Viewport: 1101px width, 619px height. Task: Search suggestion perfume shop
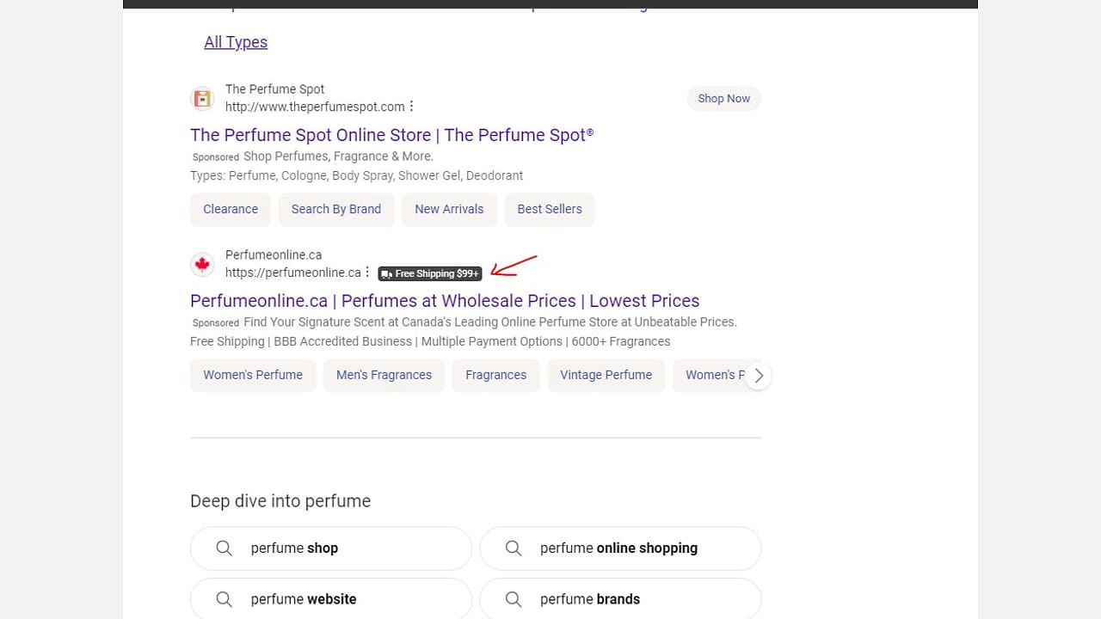click(331, 549)
